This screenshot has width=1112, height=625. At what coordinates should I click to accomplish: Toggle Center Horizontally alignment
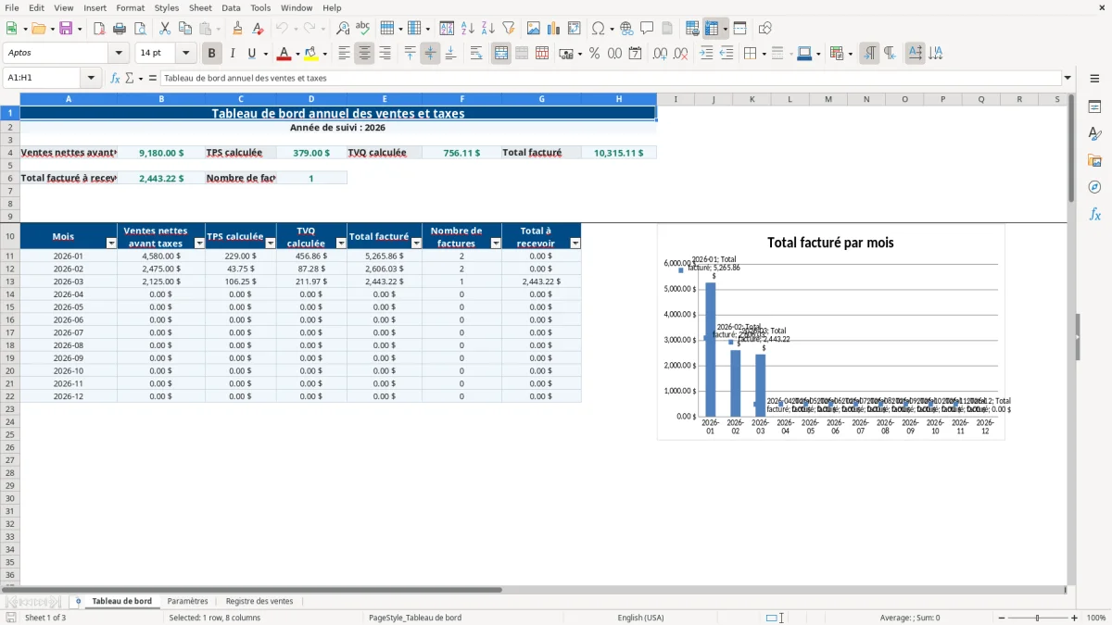(x=364, y=54)
